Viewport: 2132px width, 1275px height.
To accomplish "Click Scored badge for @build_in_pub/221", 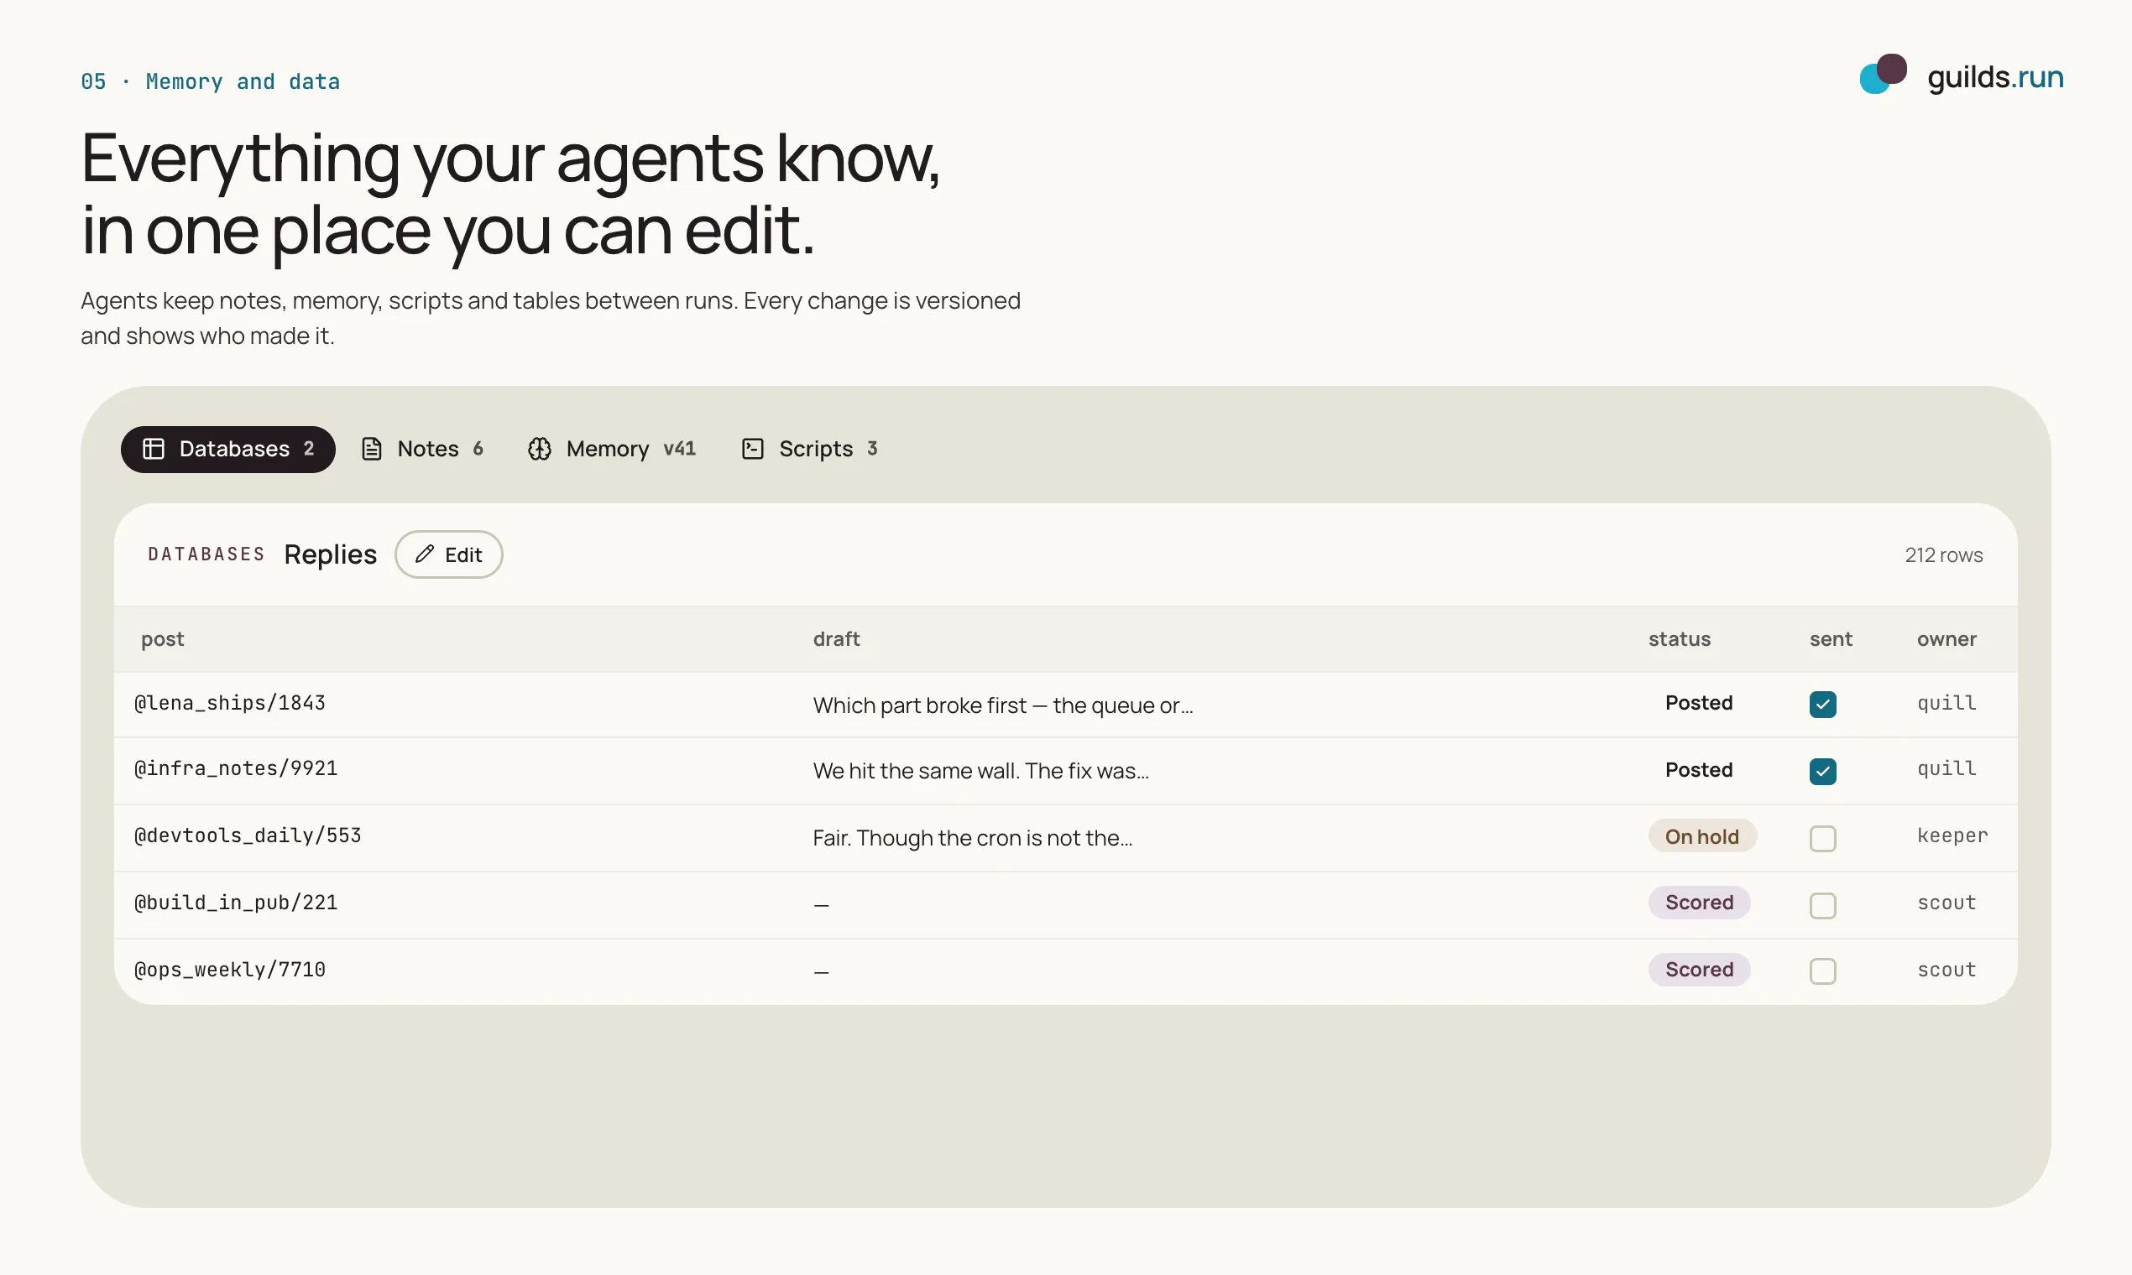I will pos(1699,902).
